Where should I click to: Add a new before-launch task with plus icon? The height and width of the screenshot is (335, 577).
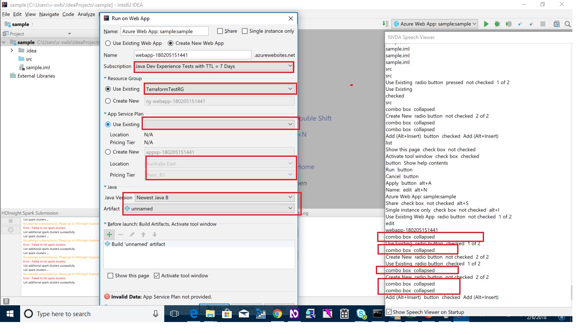tap(109, 234)
